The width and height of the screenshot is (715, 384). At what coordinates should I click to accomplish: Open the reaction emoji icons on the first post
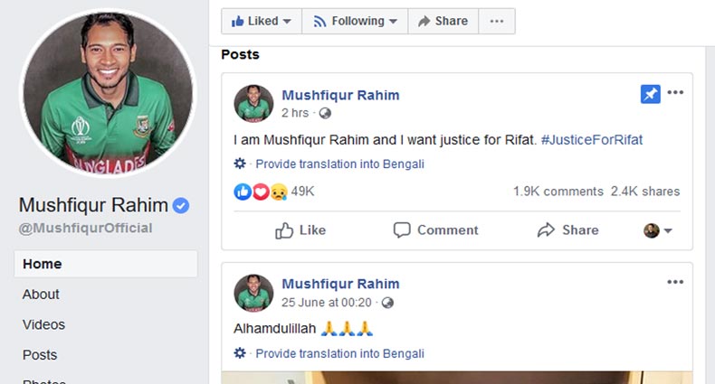(261, 192)
